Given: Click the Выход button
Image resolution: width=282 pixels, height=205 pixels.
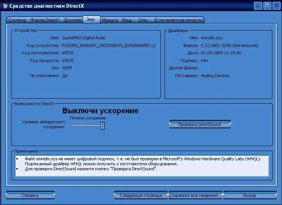Looking at the screenshot, I should coord(250,195).
